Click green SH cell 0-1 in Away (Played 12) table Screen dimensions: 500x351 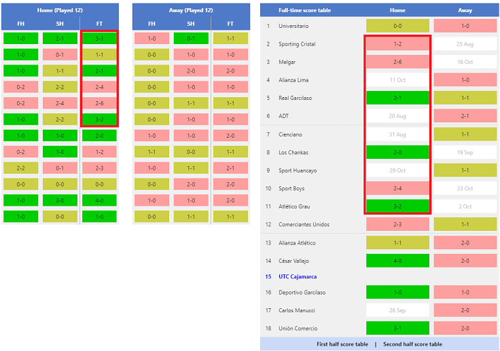click(191, 39)
